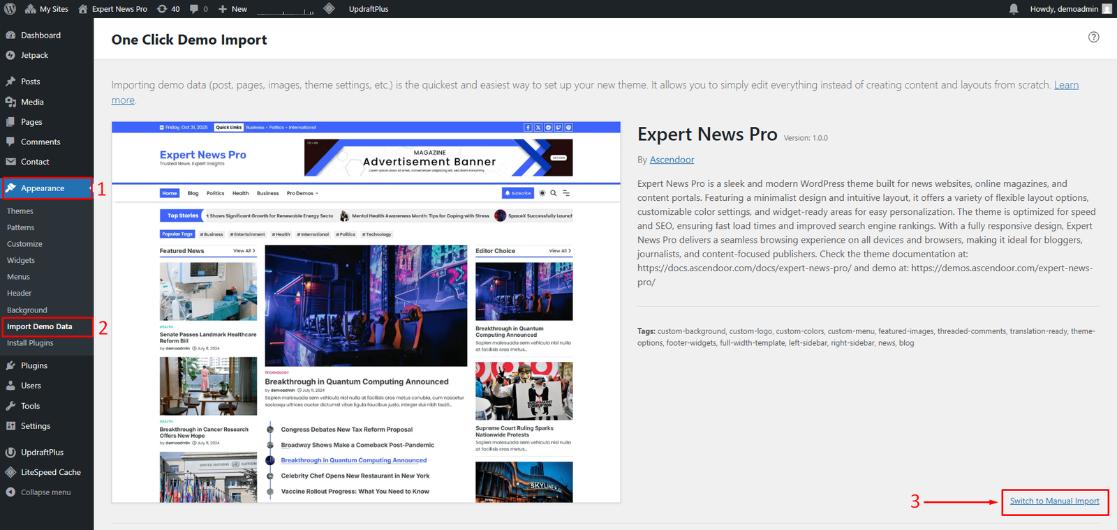1117x530 pixels.
Task: Click the WordPress logo icon
Action: click(10, 9)
